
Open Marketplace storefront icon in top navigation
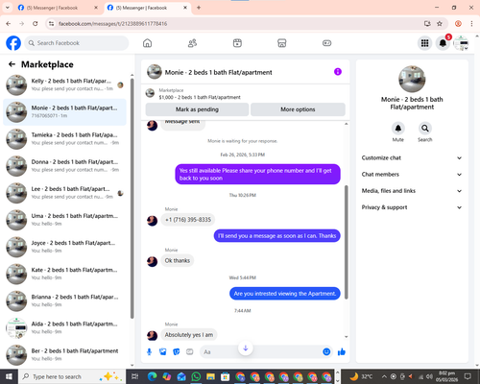point(282,43)
